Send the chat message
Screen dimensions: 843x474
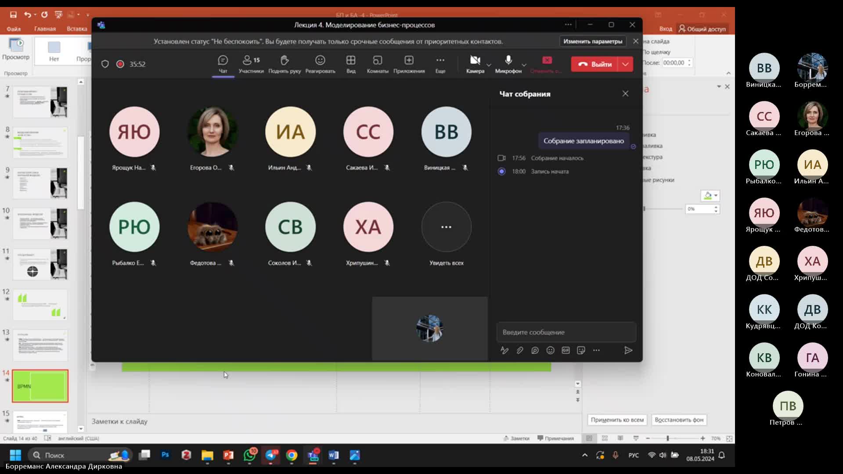click(x=628, y=350)
